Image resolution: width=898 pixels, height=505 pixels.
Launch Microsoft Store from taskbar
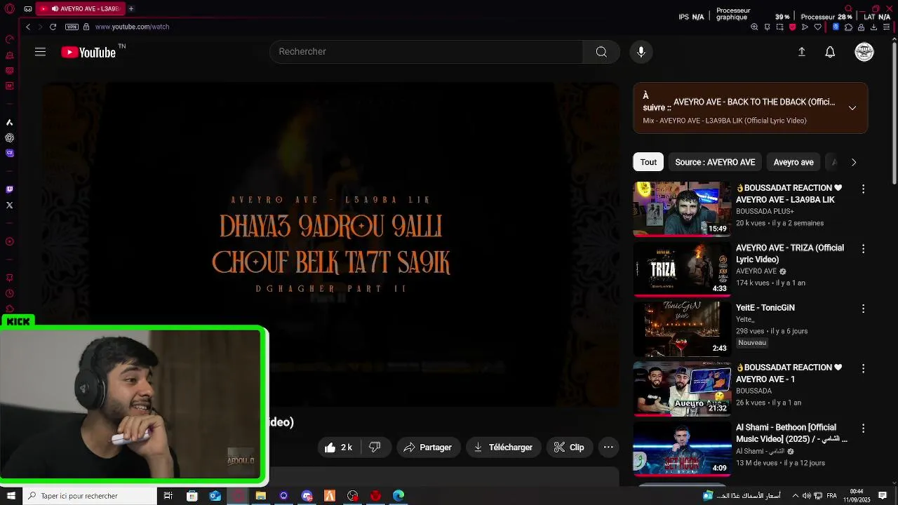192,496
